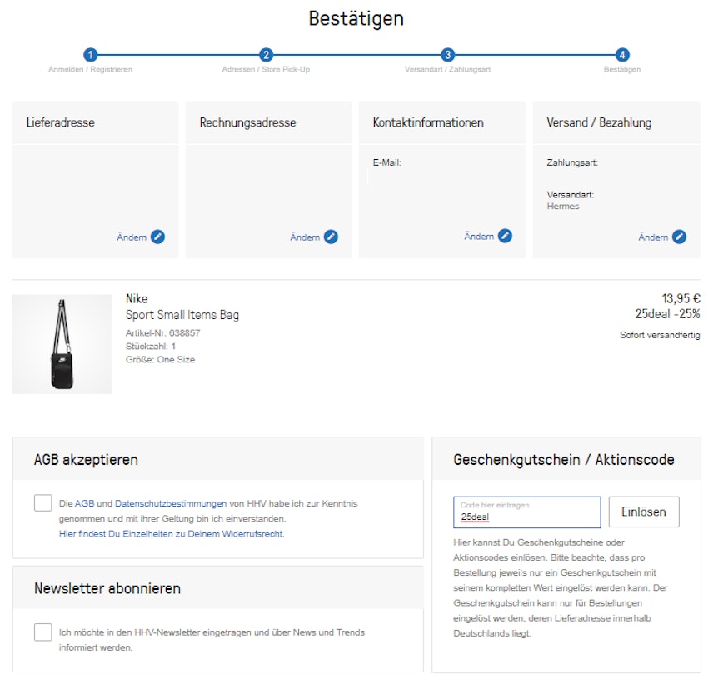The width and height of the screenshot is (708, 679).
Task: Click the Ändern pencil icon under Versand / Bezahlung
Action: (x=681, y=237)
